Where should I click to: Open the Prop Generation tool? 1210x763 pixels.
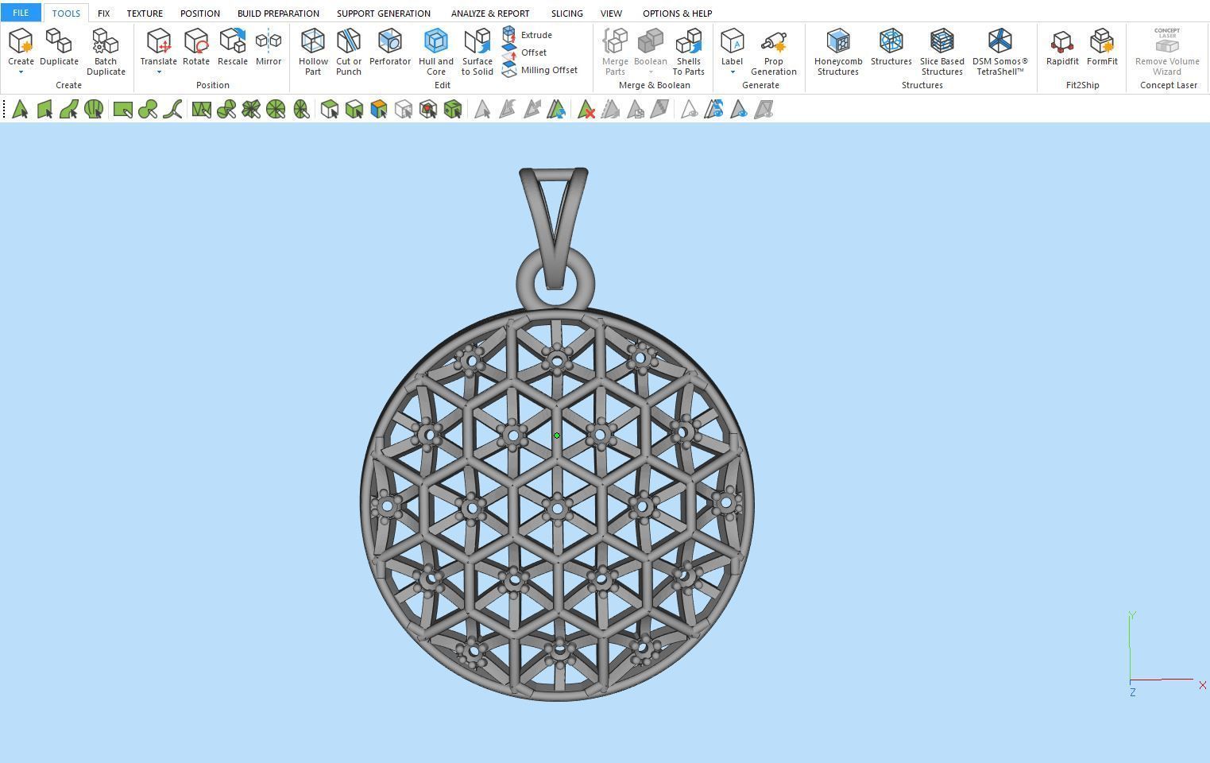(774, 52)
